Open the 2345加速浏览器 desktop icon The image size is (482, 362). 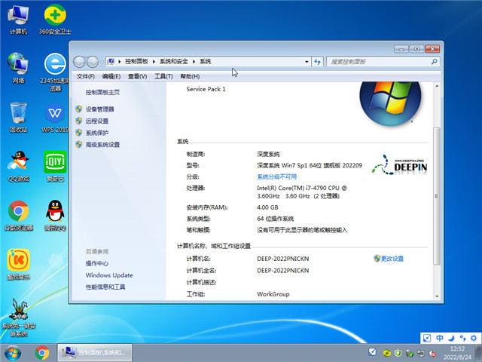pyautogui.click(x=55, y=72)
